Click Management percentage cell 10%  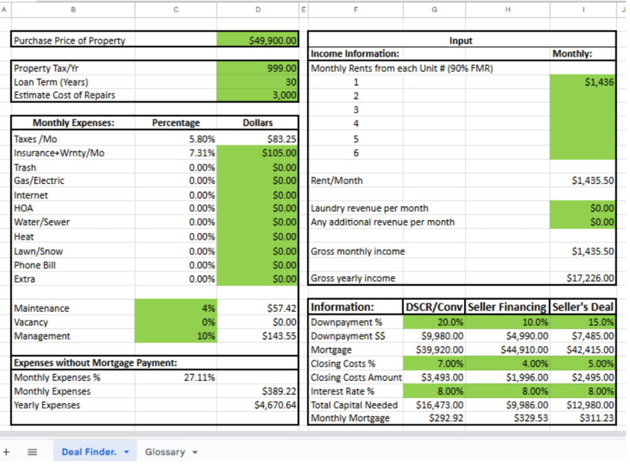click(x=176, y=336)
